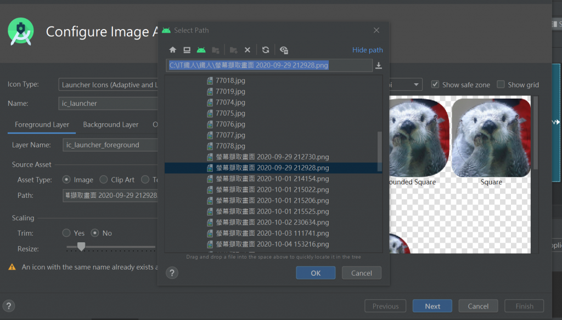Enable Show grid checkbox

point(501,84)
